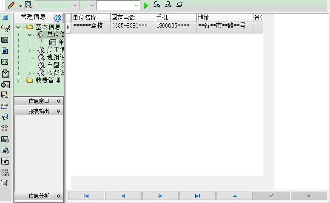This screenshot has height=203, width=330.
Task: Click inside the white search value field
Action: 115,6
